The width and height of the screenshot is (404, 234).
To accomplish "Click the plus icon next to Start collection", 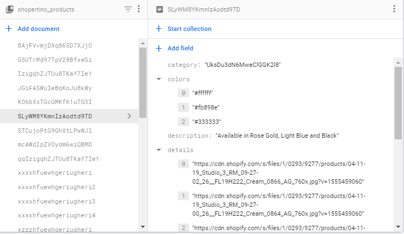I will (x=159, y=29).
